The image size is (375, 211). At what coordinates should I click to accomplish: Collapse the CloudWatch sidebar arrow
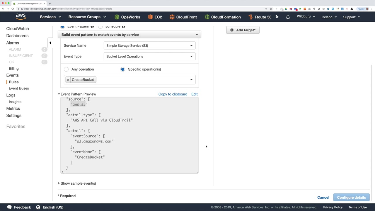[50, 43]
